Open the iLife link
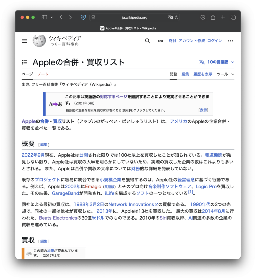This screenshot has width=256, height=279. 109,193
